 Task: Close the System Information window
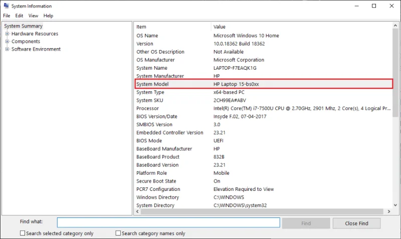tap(391, 6)
